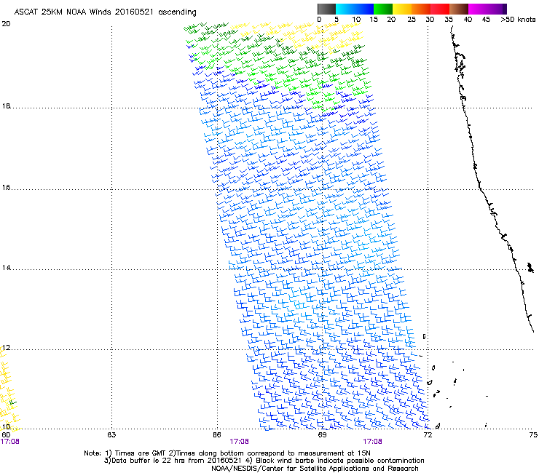Click the purple '17:08' time under longitude 60

[9, 442]
